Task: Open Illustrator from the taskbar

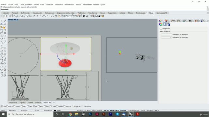Action: click(104, 114)
